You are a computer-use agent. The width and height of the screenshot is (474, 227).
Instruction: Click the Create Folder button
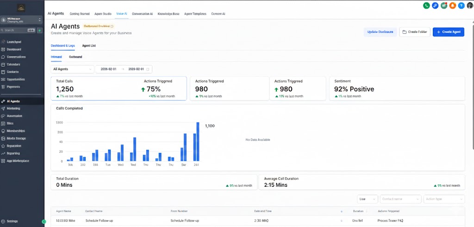pyautogui.click(x=414, y=32)
